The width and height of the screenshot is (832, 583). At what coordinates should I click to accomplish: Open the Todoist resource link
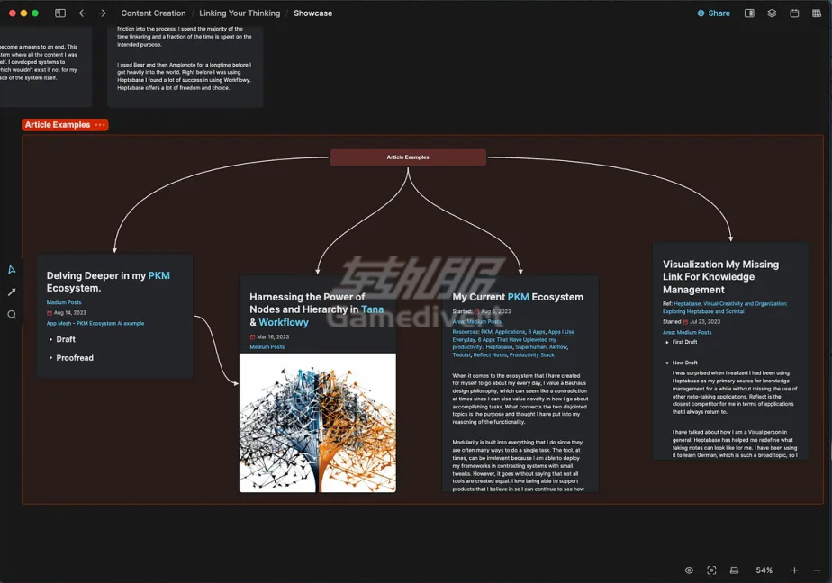click(x=462, y=355)
